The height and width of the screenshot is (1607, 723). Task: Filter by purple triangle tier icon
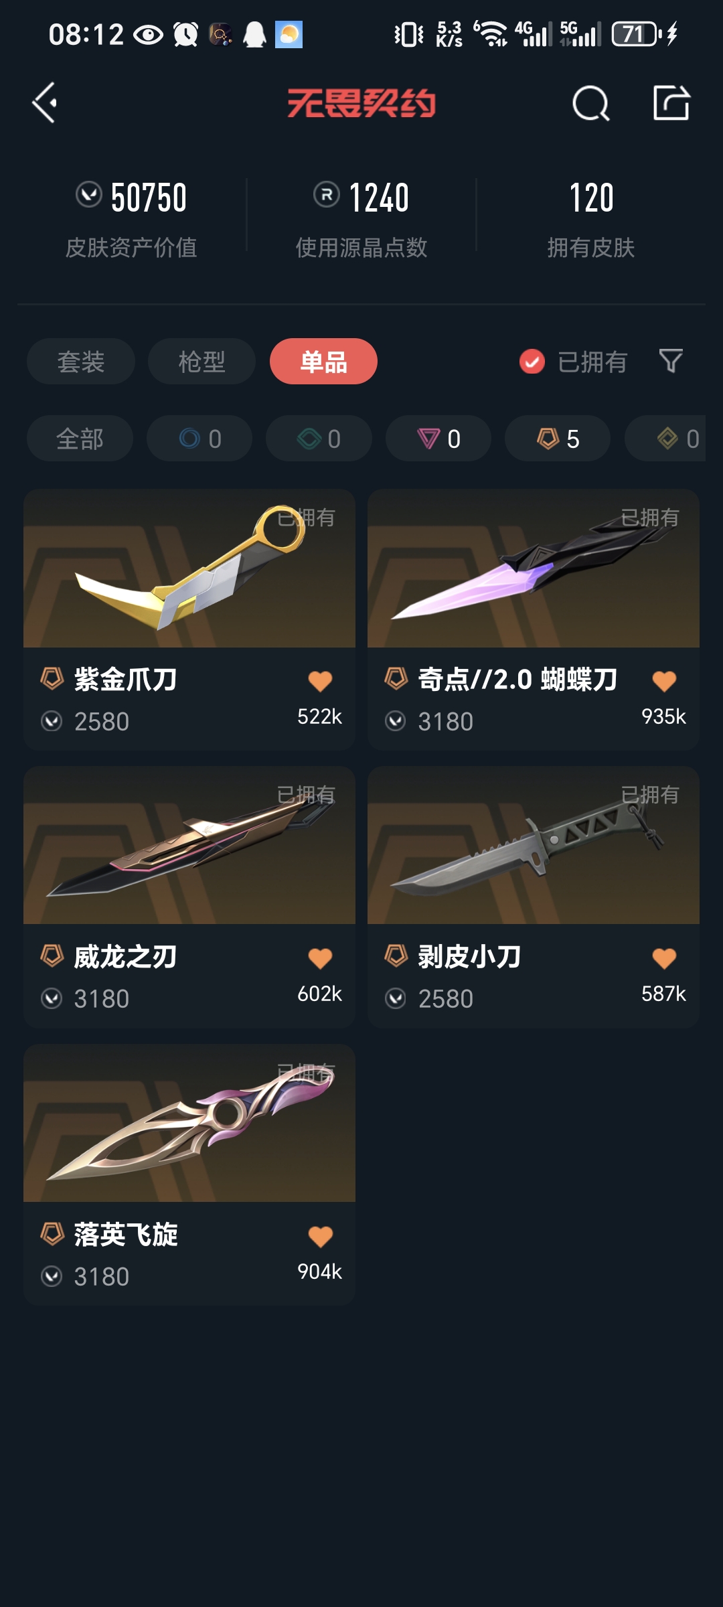tap(438, 439)
